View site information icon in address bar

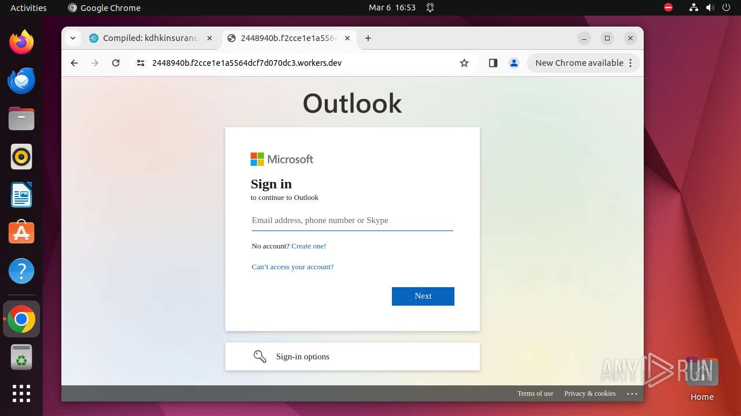(141, 63)
